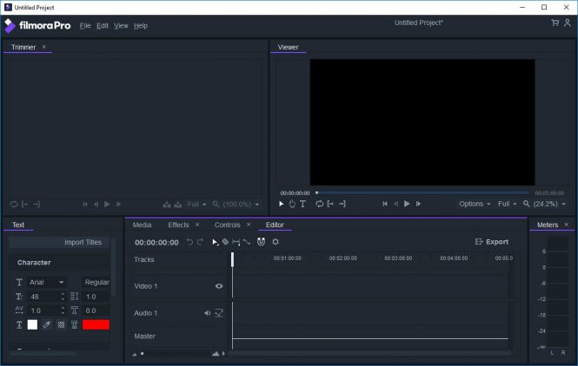The width and height of the screenshot is (578, 366).
Task: Click the Viewer playback scrub bar
Action: [422, 193]
